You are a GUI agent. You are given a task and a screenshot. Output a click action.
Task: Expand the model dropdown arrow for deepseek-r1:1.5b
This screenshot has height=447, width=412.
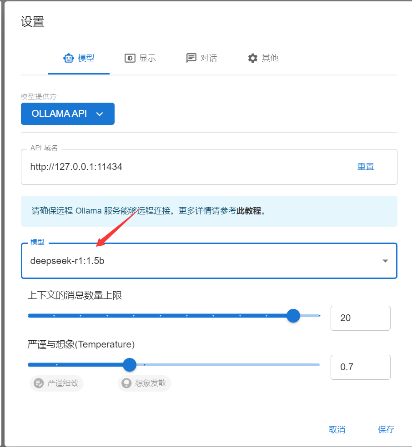[385, 261]
